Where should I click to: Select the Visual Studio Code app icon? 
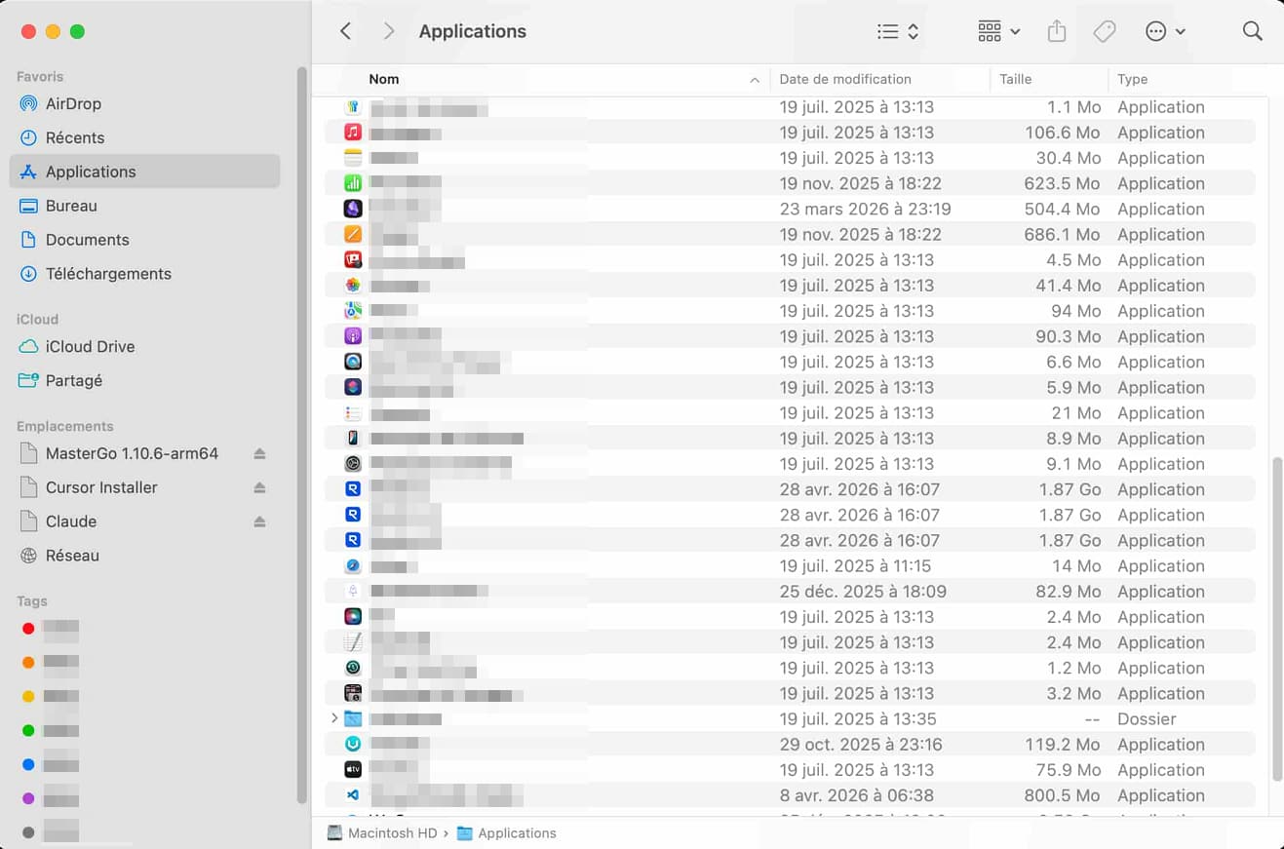pyautogui.click(x=353, y=795)
